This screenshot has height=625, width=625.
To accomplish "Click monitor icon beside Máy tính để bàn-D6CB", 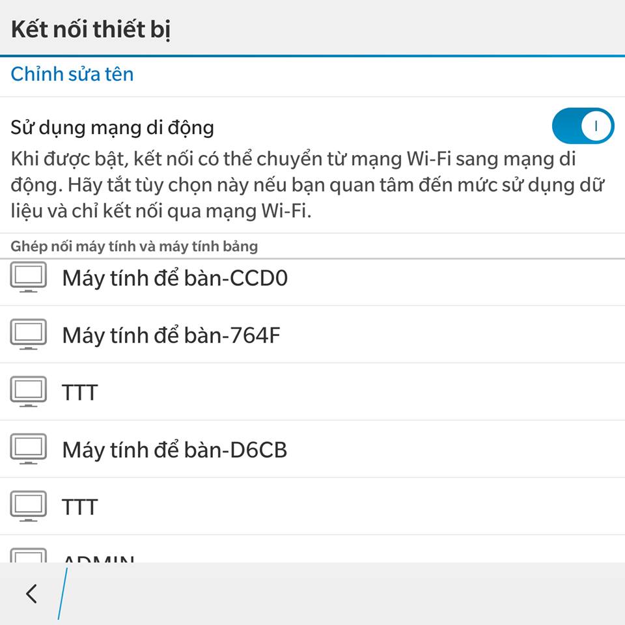I will tap(28, 449).
